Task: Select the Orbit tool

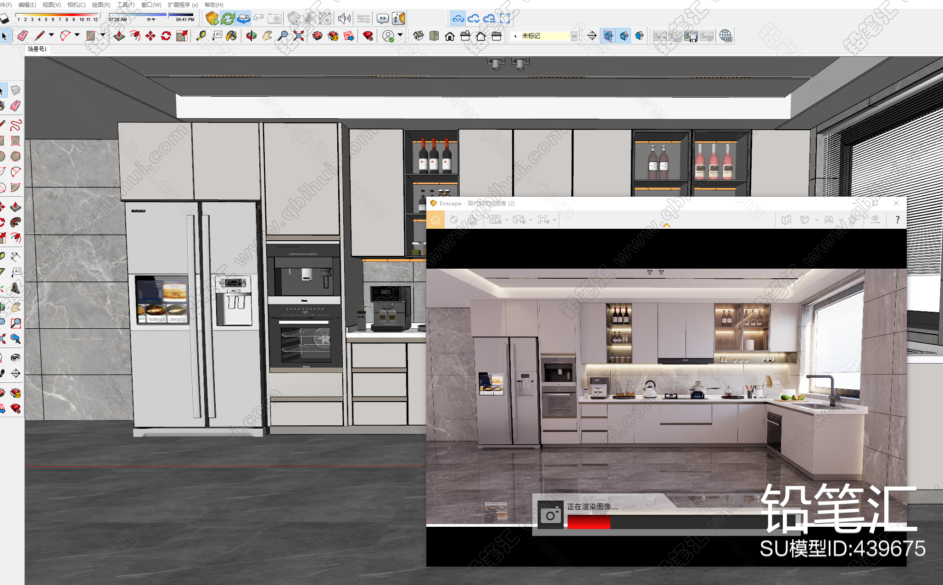Action: point(251,36)
